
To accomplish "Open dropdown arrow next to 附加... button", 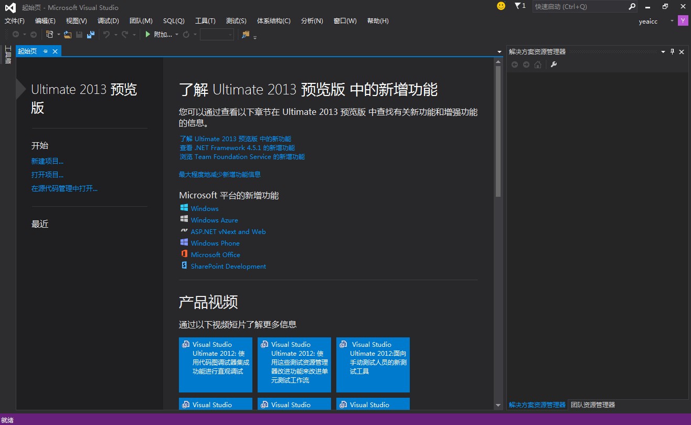I will 177,35.
